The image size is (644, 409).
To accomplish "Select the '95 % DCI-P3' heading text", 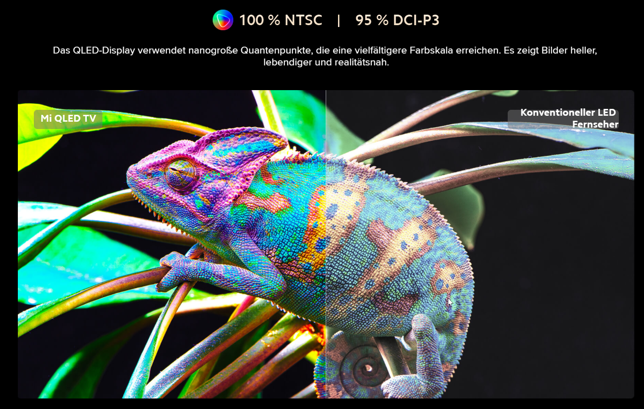I will (x=397, y=20).
